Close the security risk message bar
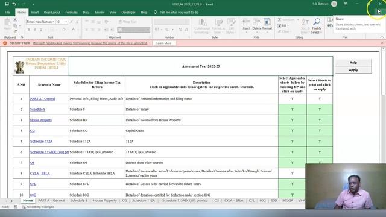 382,43
